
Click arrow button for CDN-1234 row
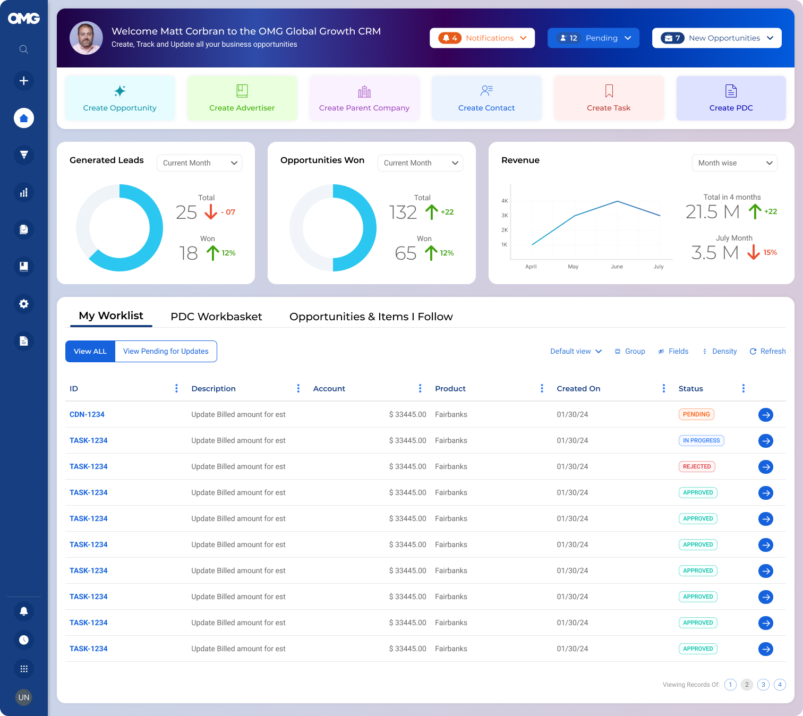[765, 415]
